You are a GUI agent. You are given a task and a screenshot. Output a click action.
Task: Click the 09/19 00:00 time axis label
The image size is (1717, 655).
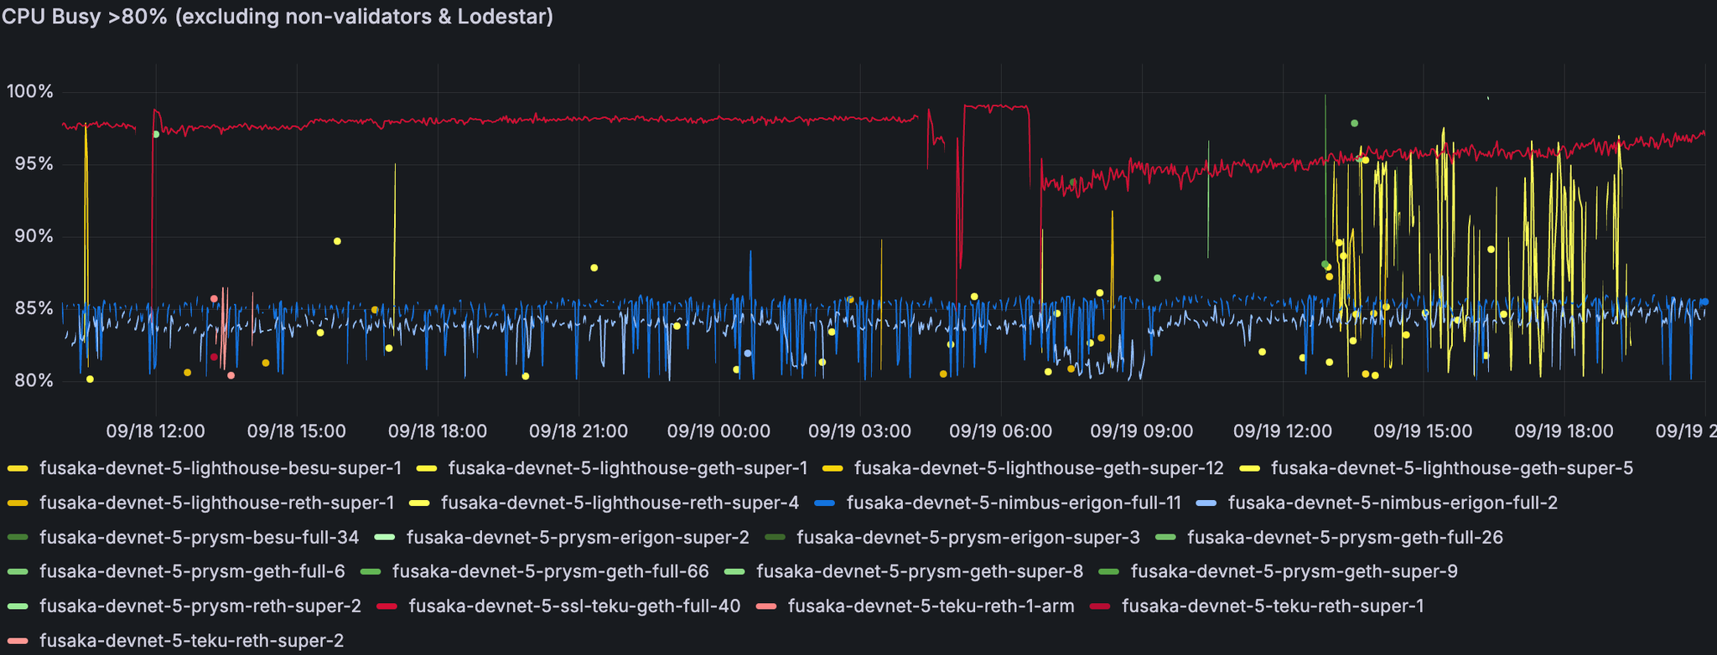[x=718, y=431]
